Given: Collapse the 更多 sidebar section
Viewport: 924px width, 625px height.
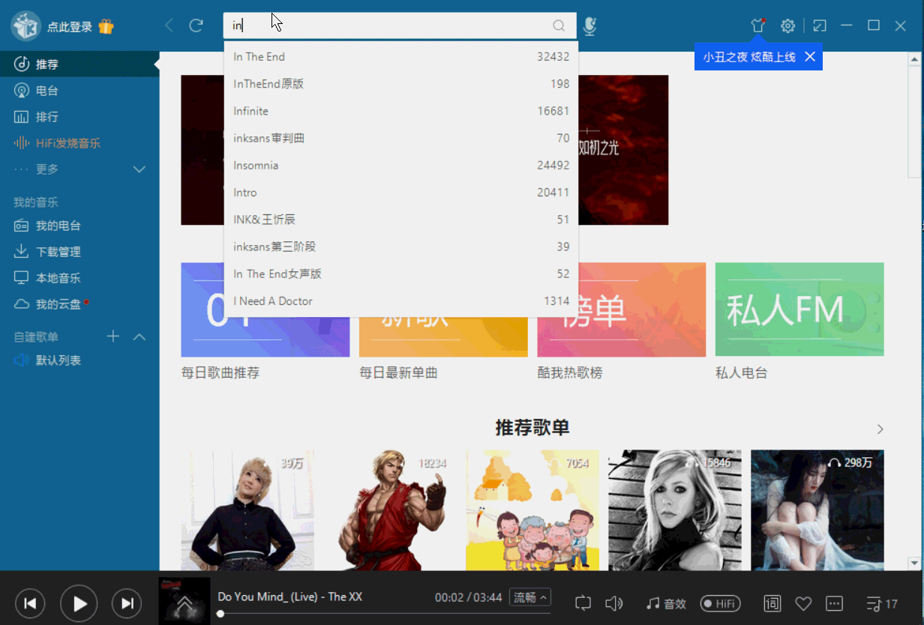Looking at the screenshot, I should (139, 169).
